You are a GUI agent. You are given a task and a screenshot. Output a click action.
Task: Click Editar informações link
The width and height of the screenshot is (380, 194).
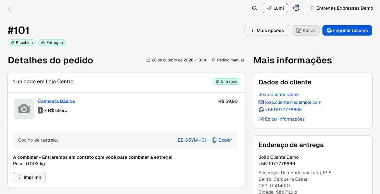coord(282,119)
